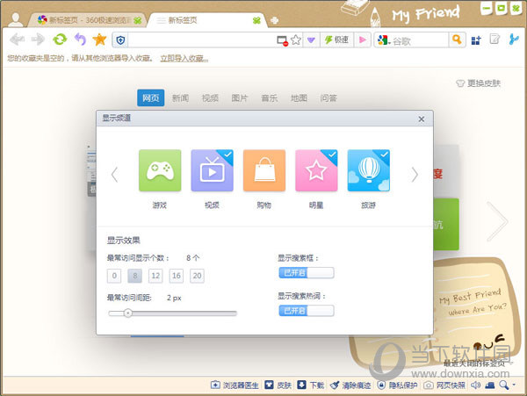Screen dimensions: 527x396
Task: Click the browser forward arrow
Action: tap(38, 40)
